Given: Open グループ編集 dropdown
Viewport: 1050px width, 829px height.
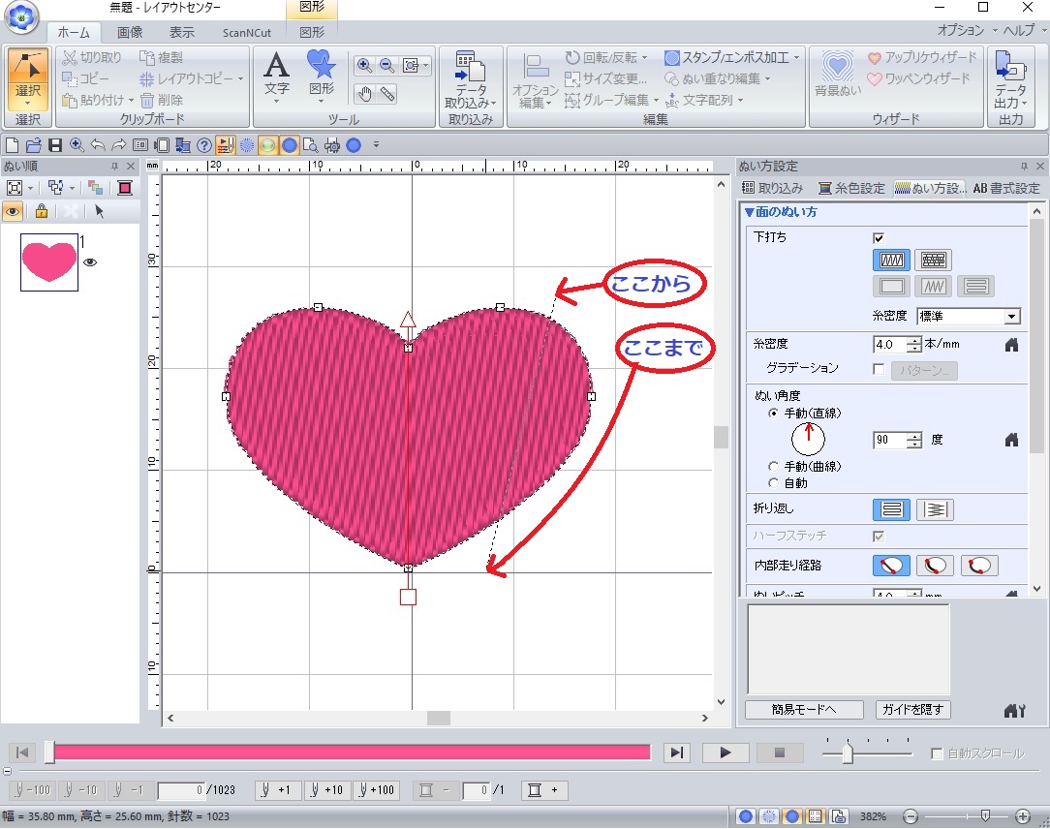Looking at the screenshot, I should point(656,101).
